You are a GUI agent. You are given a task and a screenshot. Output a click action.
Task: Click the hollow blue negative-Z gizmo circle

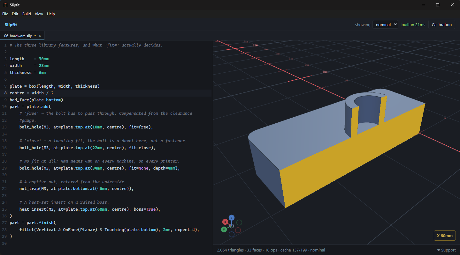[x=232, y=235]
